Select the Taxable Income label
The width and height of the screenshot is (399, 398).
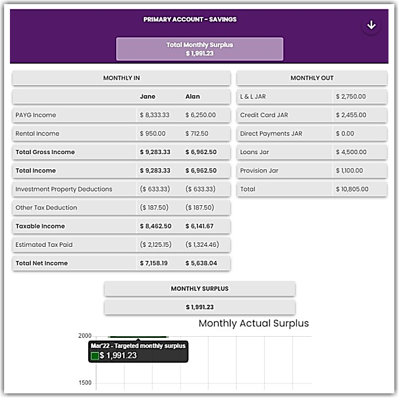pyautogui.click(x=40, y=226)
